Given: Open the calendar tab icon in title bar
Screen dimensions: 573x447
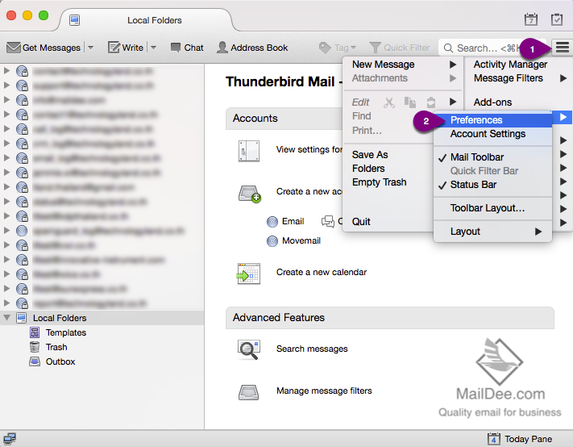Looking at the screenshot, I should [x=530, y=19].
